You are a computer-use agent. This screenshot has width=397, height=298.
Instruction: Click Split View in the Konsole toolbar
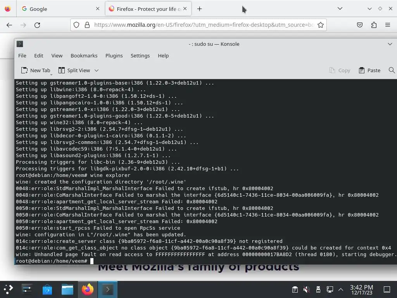(74, 71)
